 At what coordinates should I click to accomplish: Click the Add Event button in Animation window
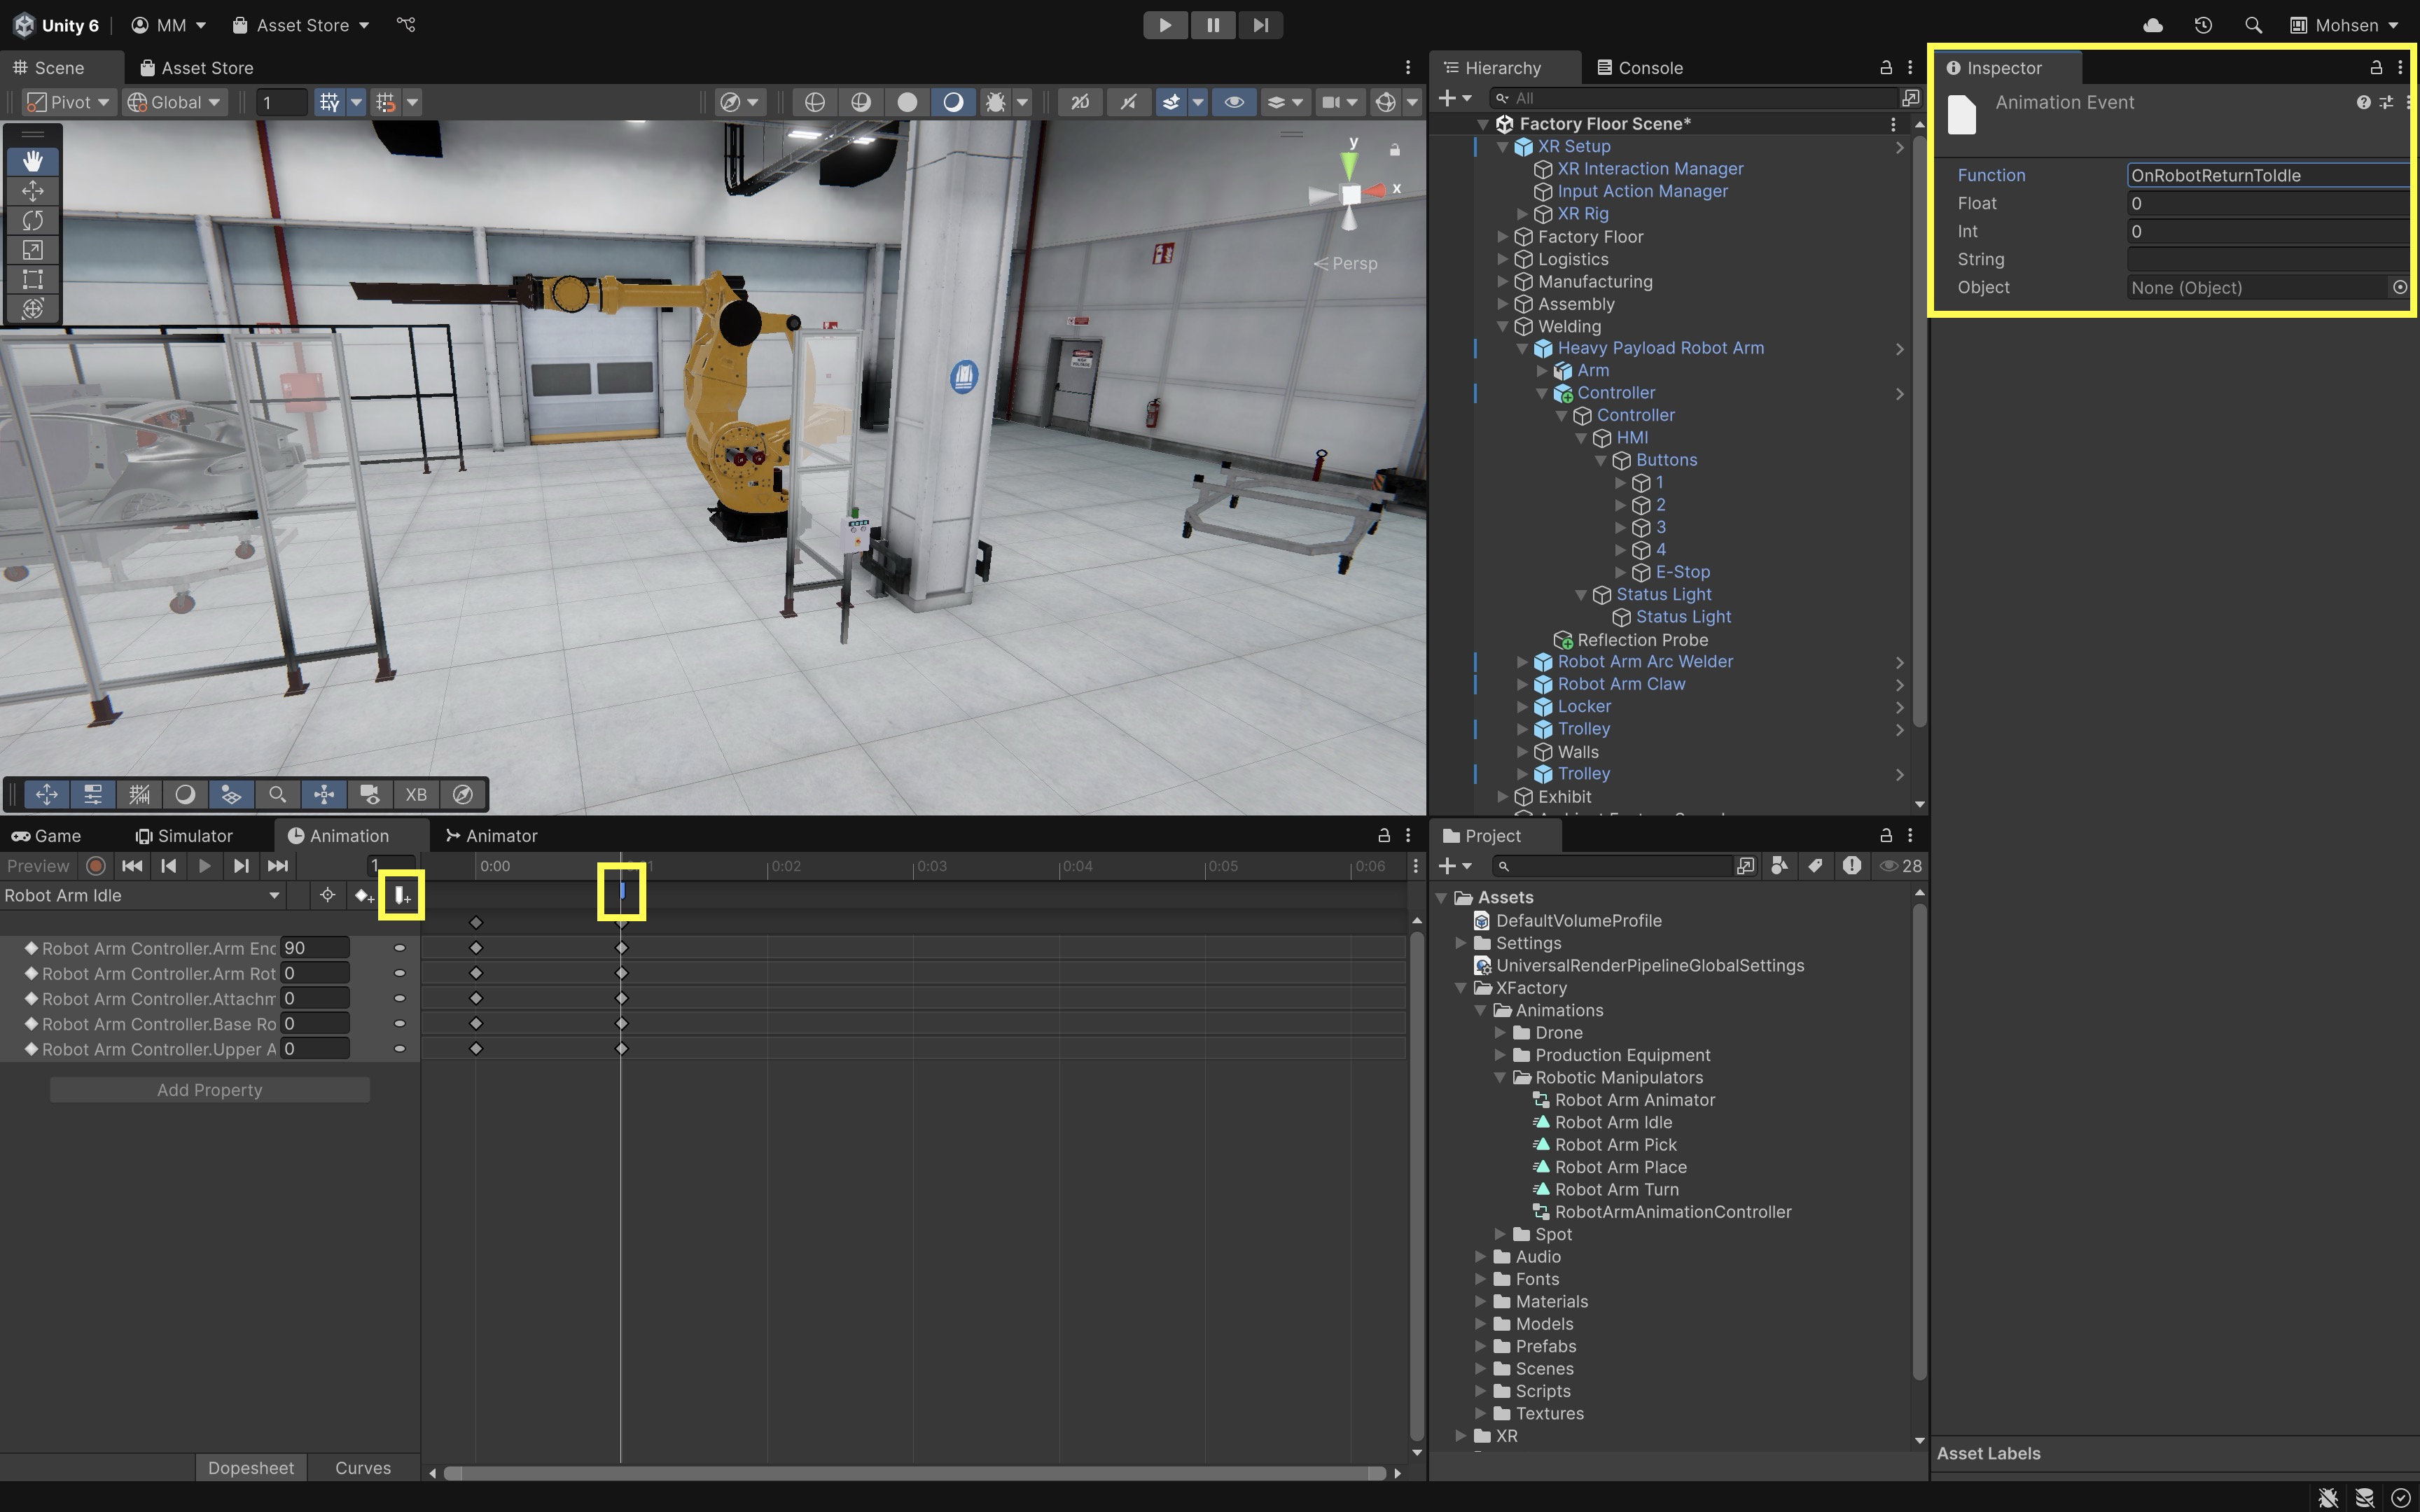(x=401, y=895)
